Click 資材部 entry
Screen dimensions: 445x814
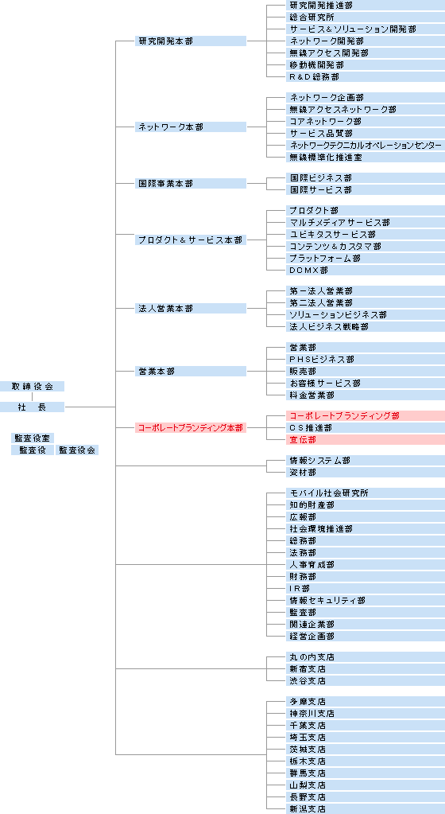(x=366, y=473)
